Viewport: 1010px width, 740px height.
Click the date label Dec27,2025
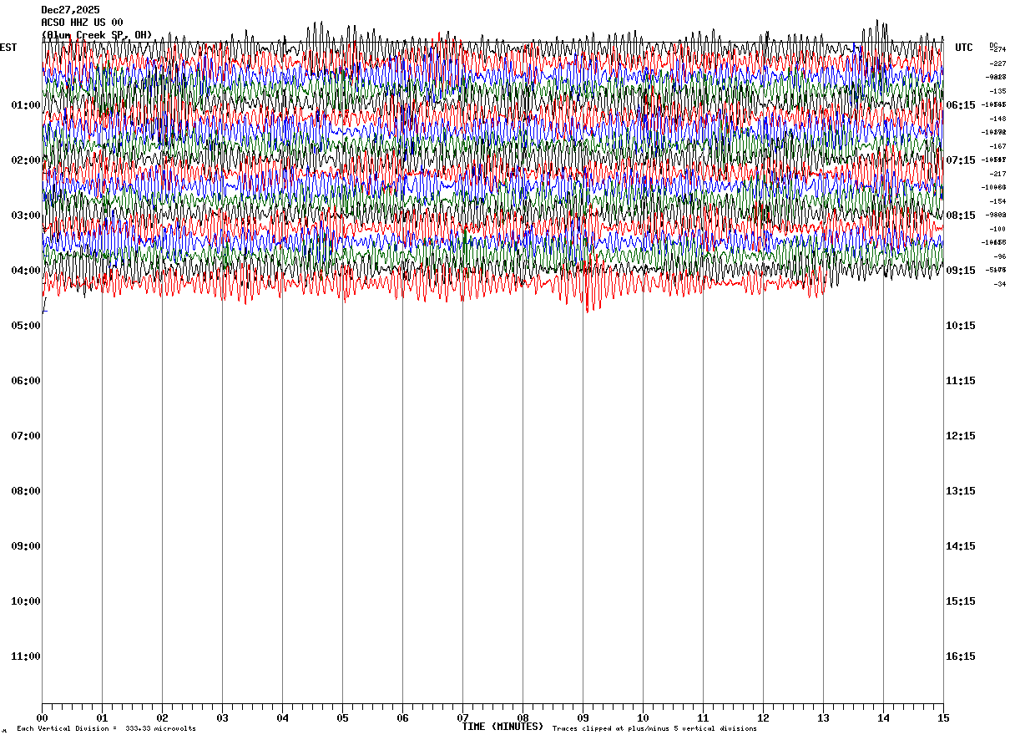pyautogui.click(x=70, y=10)
